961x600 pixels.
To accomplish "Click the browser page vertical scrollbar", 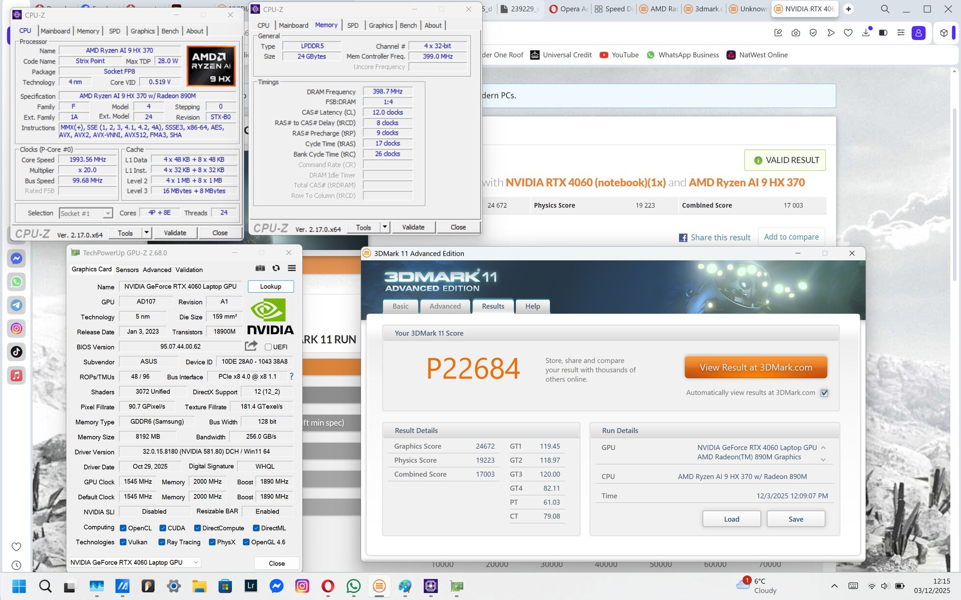I will [x=954, y=195].
